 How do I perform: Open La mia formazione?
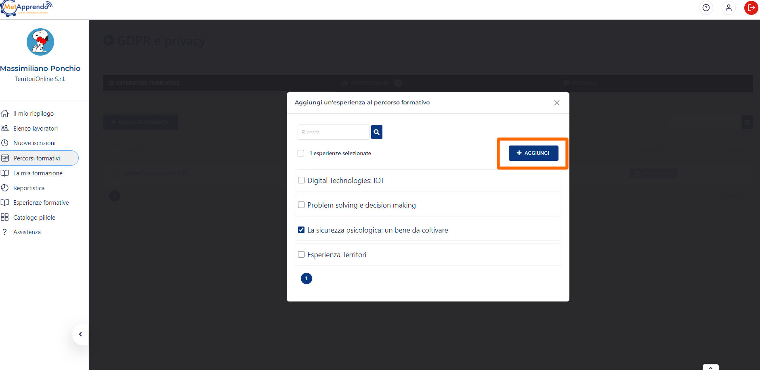point(38,173)
